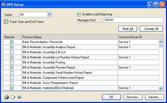The image size is (167, 103).
Task: Click the process list scrollbar thumb
Action: coord(161,46)
